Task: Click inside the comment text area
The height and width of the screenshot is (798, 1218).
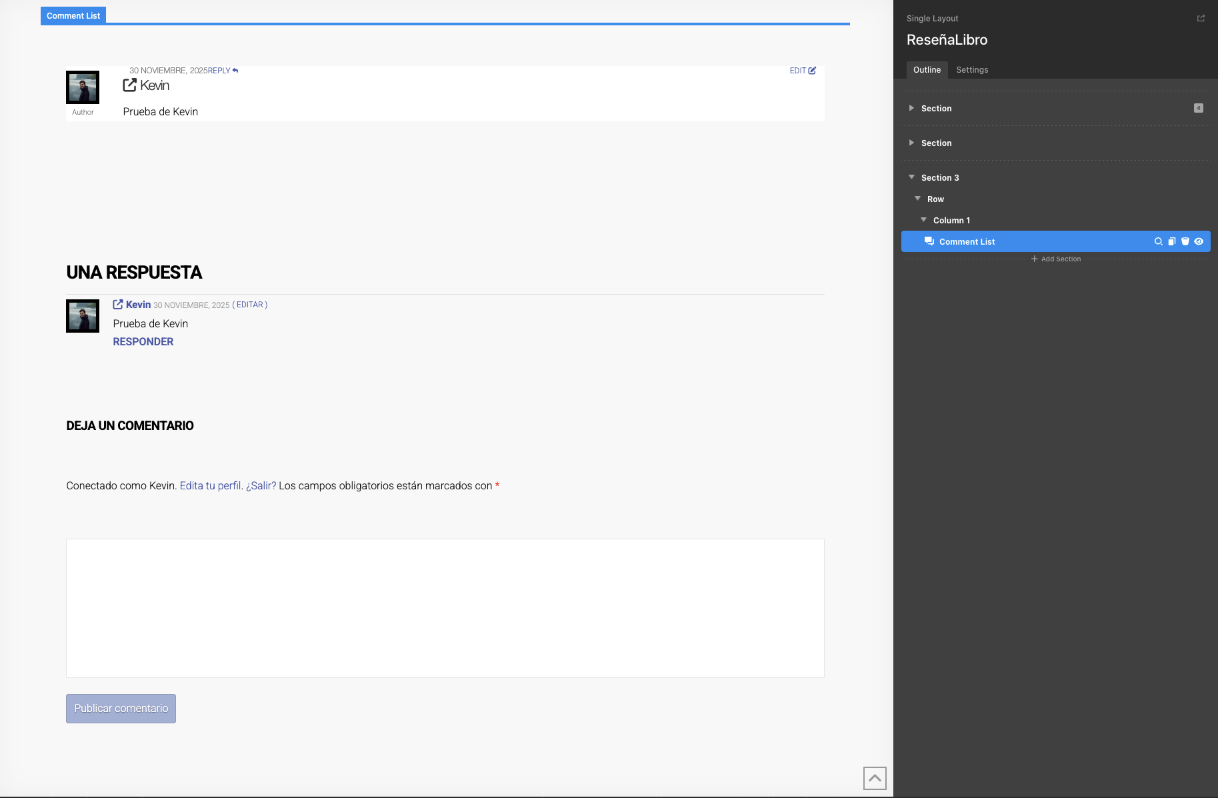Action: 445,608
